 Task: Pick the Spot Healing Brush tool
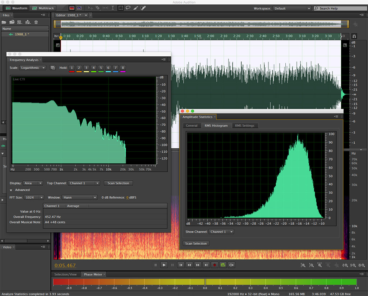[143, 8]
